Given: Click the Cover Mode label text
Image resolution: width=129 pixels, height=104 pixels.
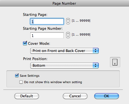Looking at the screenshot, I should tap(39, 43).
